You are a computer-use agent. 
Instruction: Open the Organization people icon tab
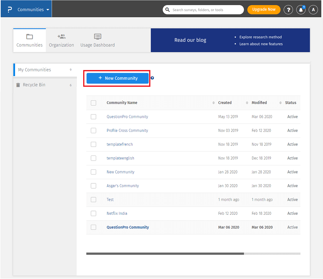tap(61, 37)
